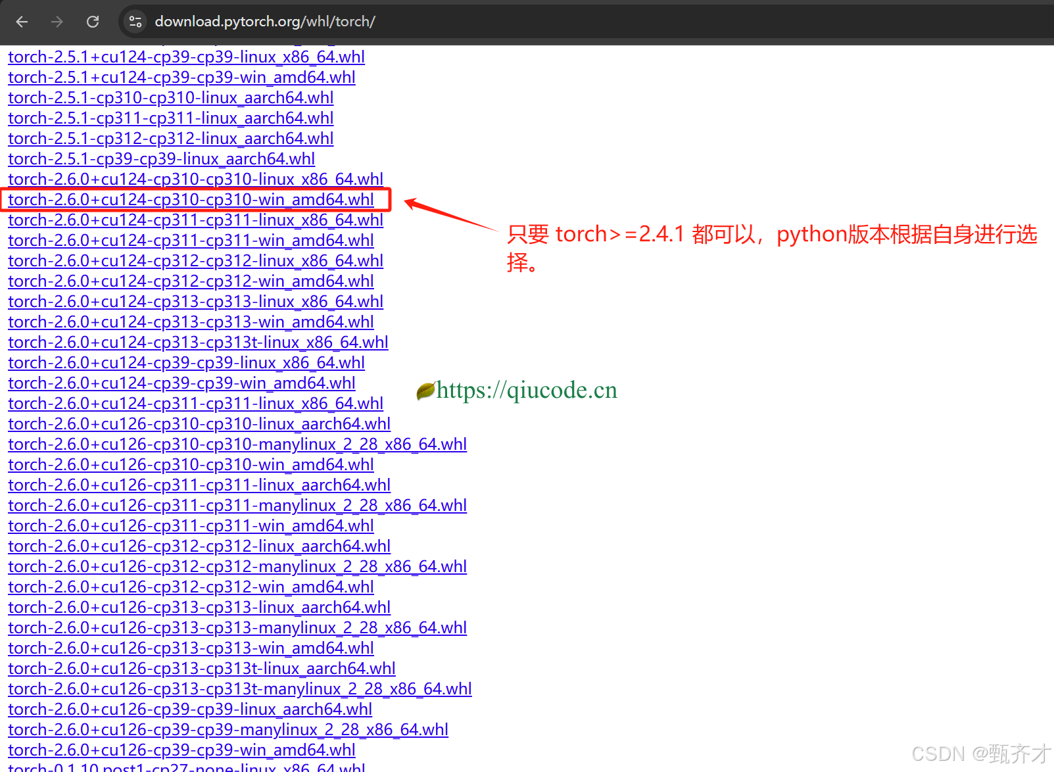Screen dimensions: 1054x772
Task: Open link torch-2.5.1-cp310-cp310-linux_aarch64.whl
Action: coord(171,98)
